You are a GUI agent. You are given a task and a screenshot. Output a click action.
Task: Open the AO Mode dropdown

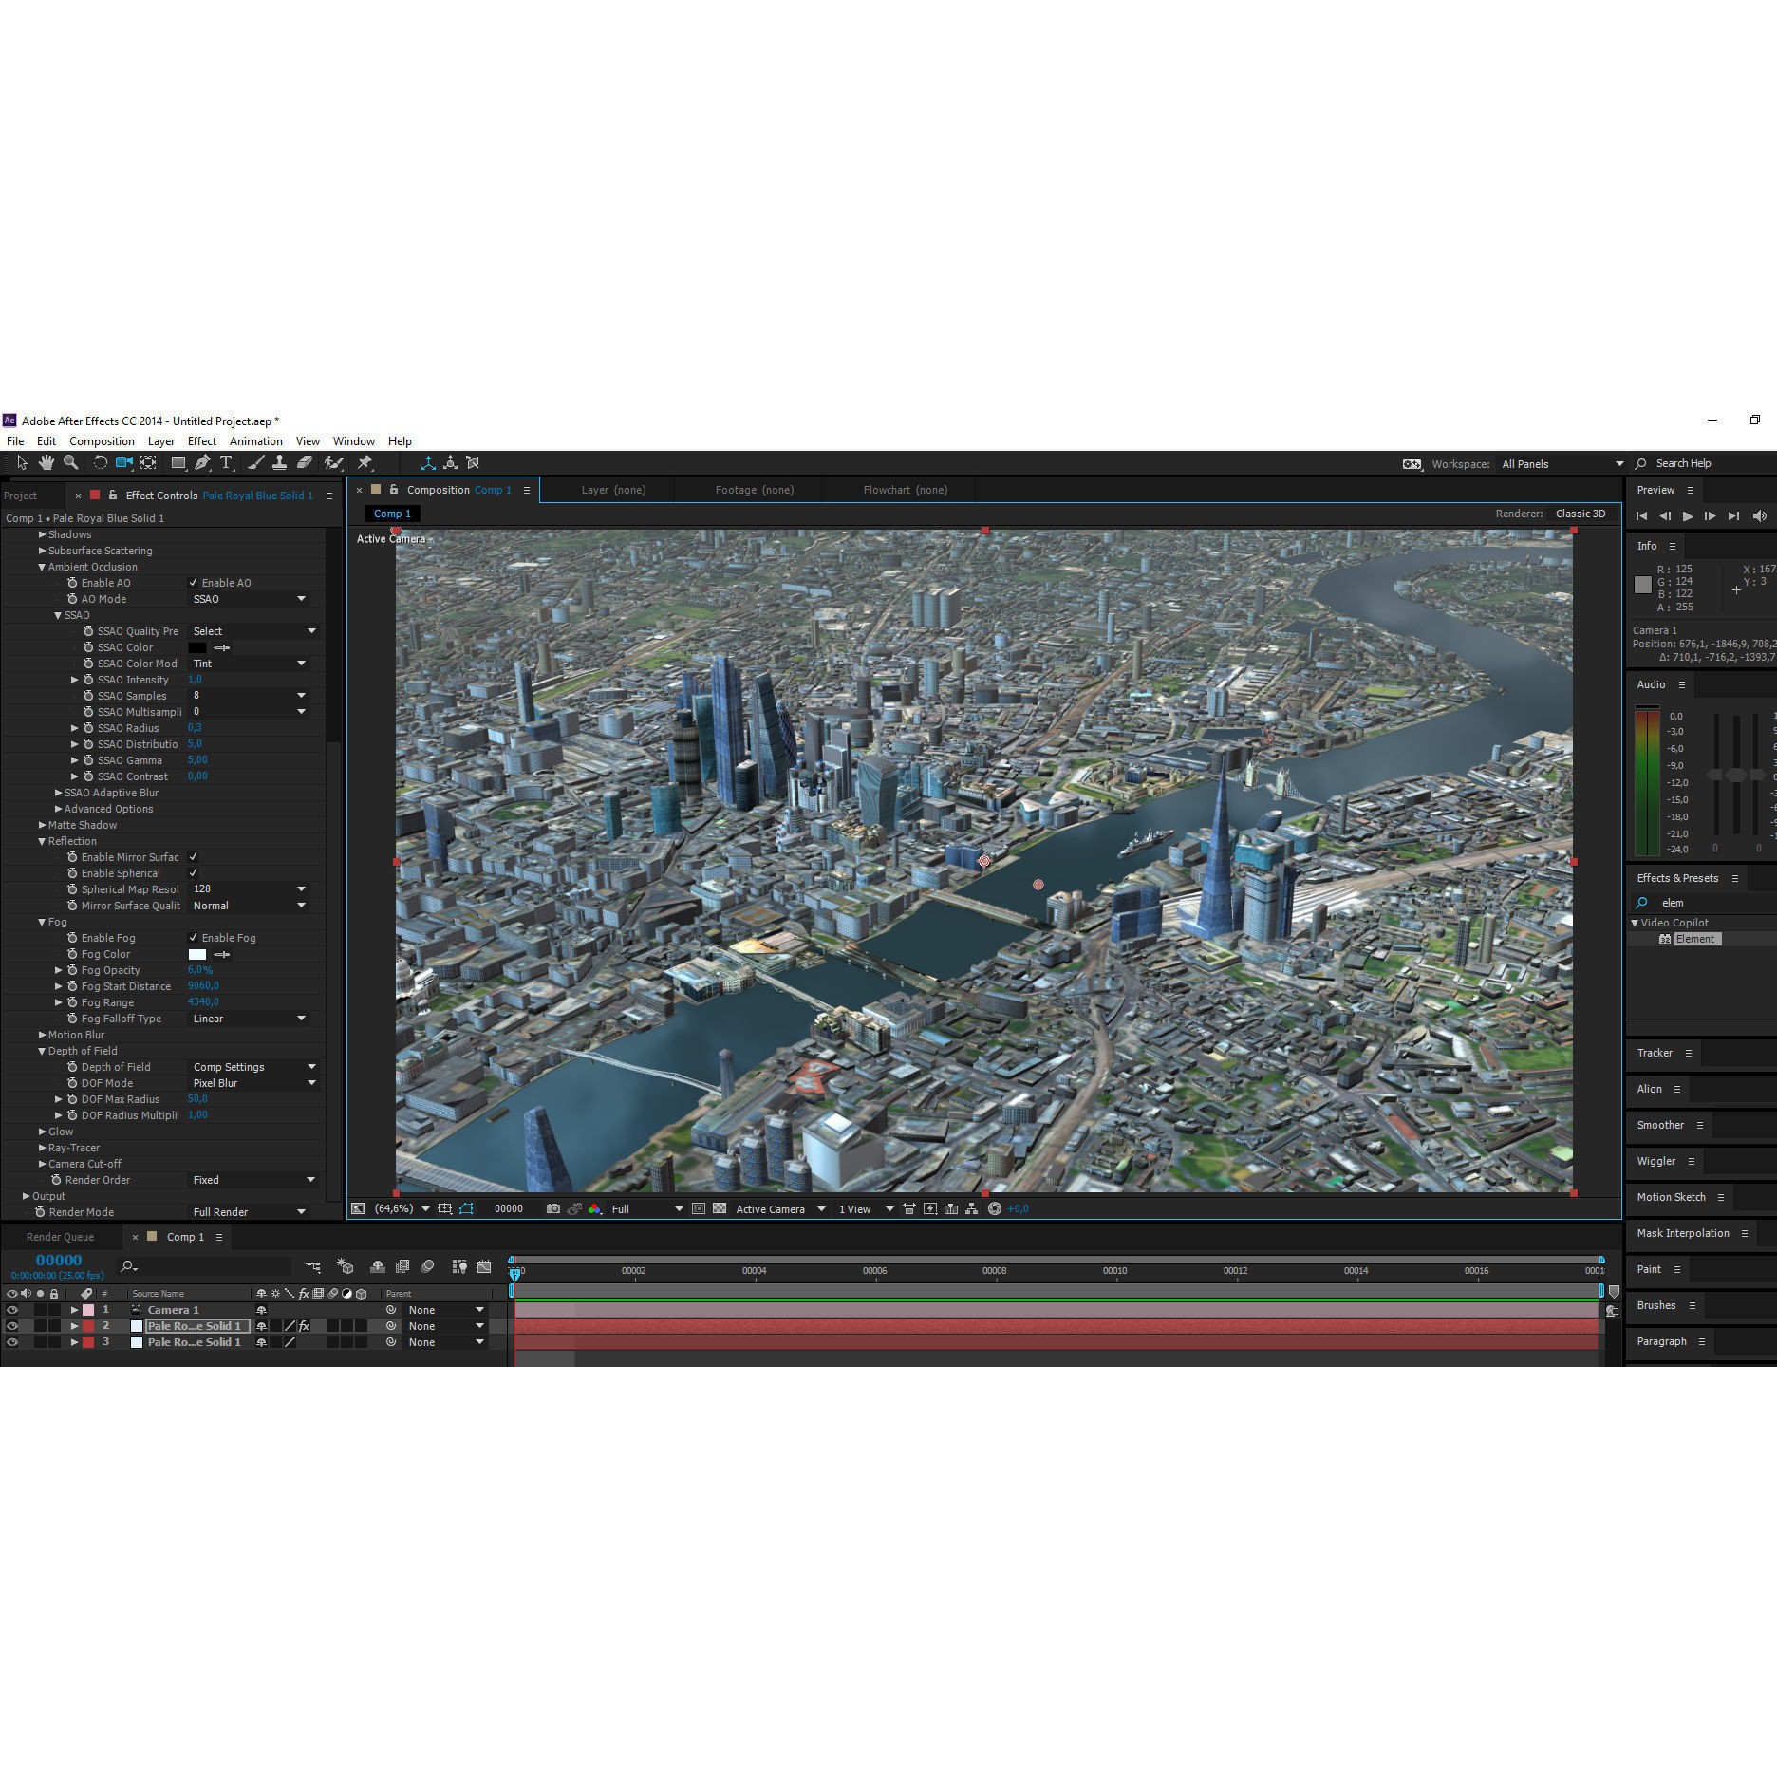coord(250,599)
